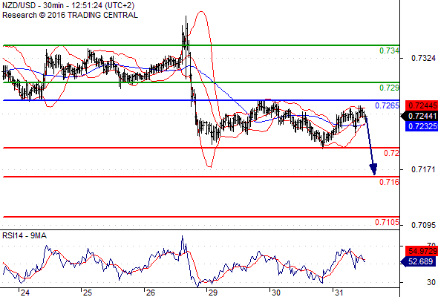Select the 0.729 green resistance label
This screenshot has width=438, height=297.
pos(389,88)
